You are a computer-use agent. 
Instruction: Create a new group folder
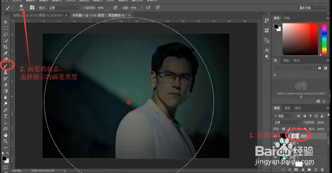309,169
